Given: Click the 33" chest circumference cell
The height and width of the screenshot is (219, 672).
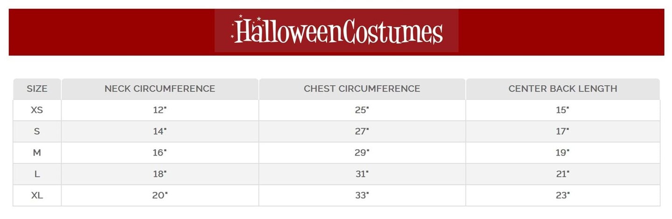Looking at the screenshot, I should [x=362, y=196].
